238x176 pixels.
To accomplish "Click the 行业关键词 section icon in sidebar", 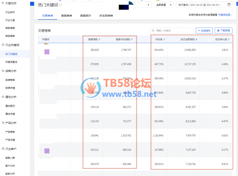I will 3,45.
